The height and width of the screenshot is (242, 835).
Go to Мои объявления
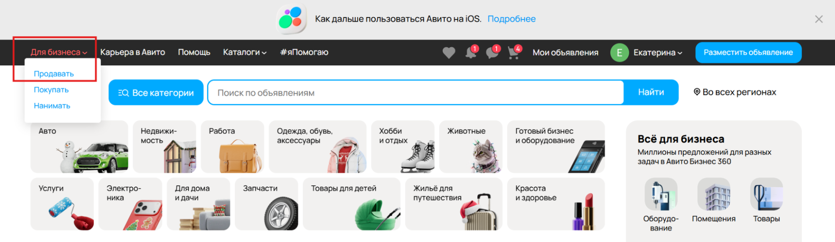[x=566, y=52]
